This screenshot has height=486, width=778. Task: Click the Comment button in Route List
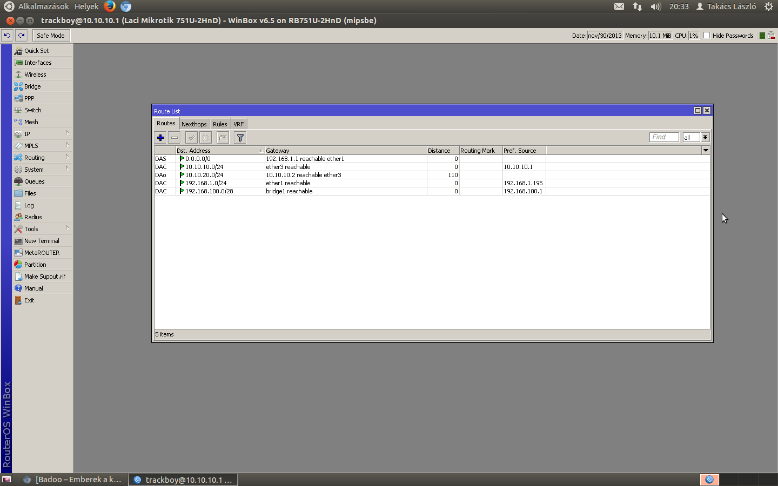point(223,138)
